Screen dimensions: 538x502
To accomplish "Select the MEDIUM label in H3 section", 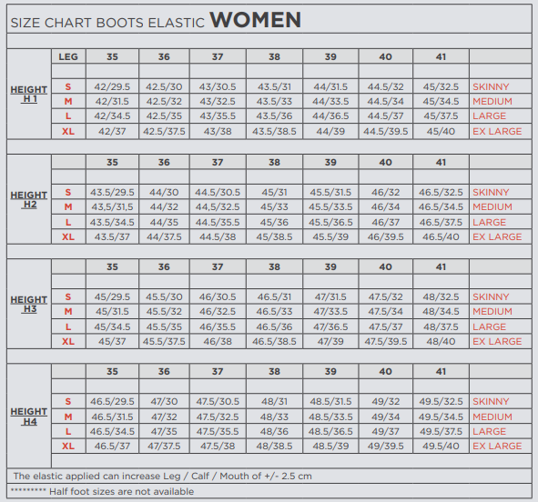I will (492, 312).
